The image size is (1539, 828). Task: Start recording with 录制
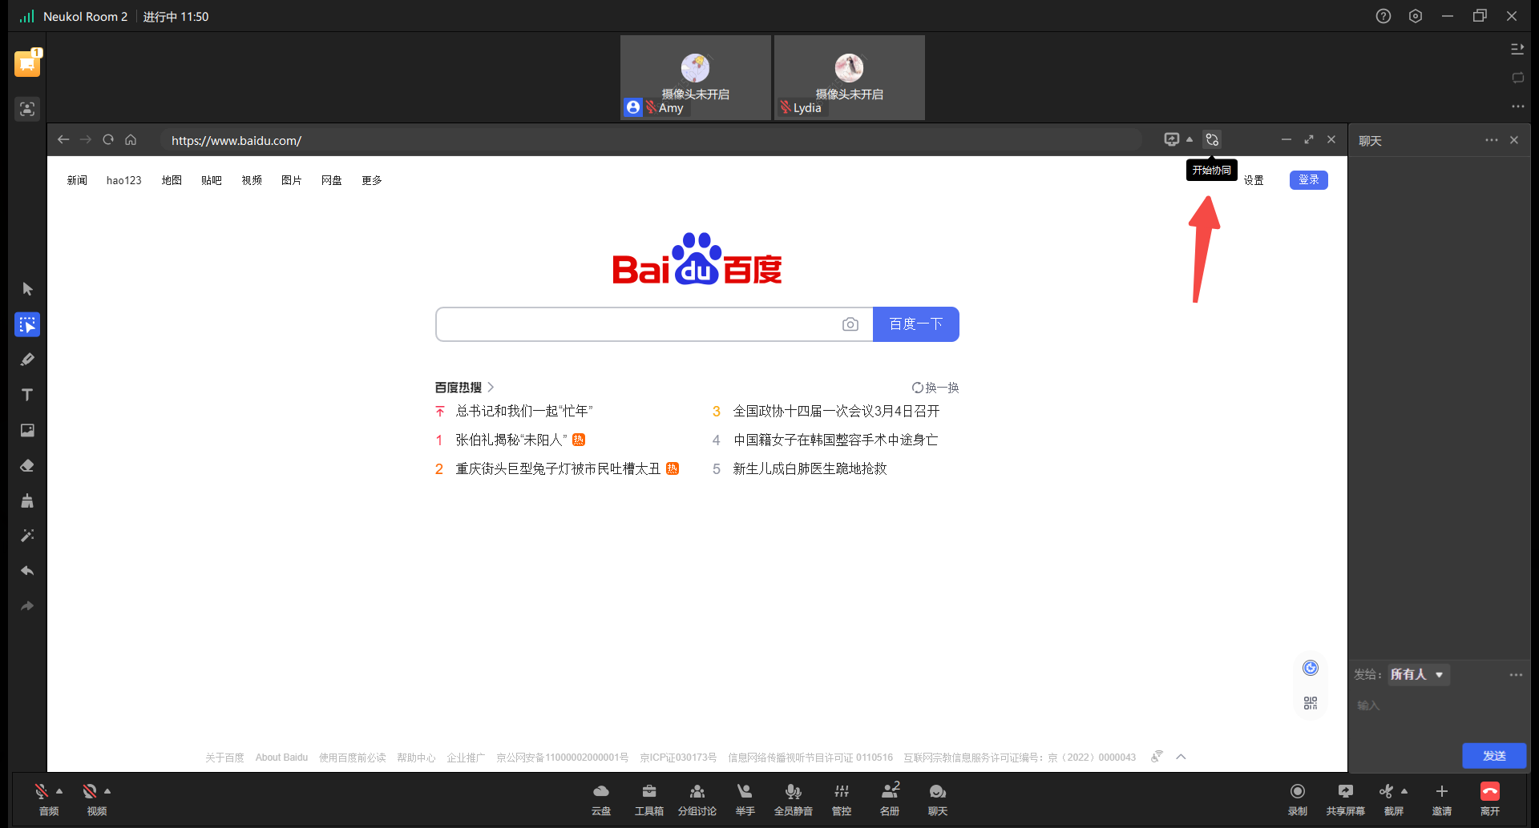(1298, 799)
